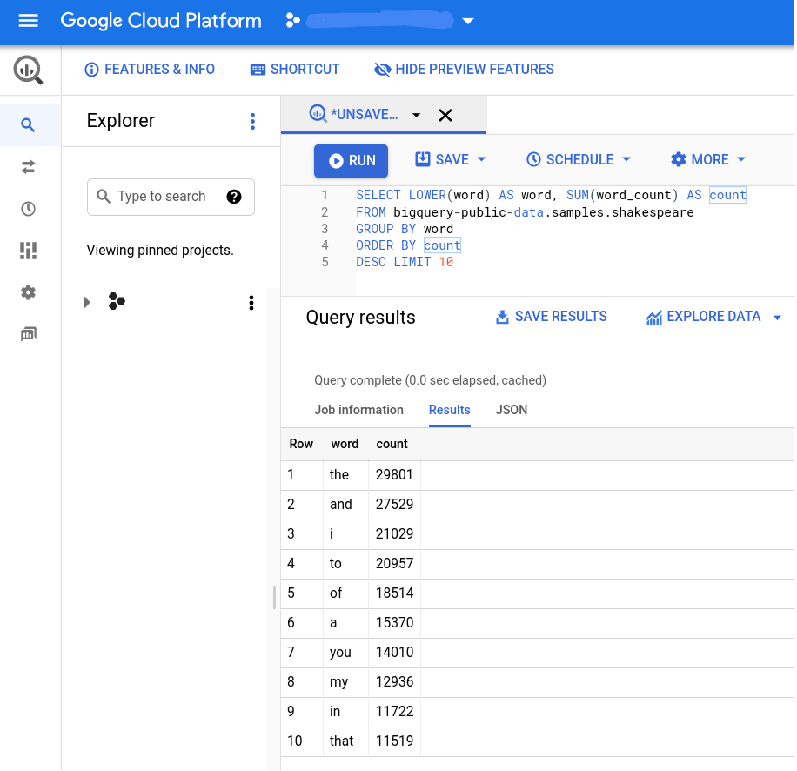
Task: Open the project selector dropdown
Action: click(468, 22)
